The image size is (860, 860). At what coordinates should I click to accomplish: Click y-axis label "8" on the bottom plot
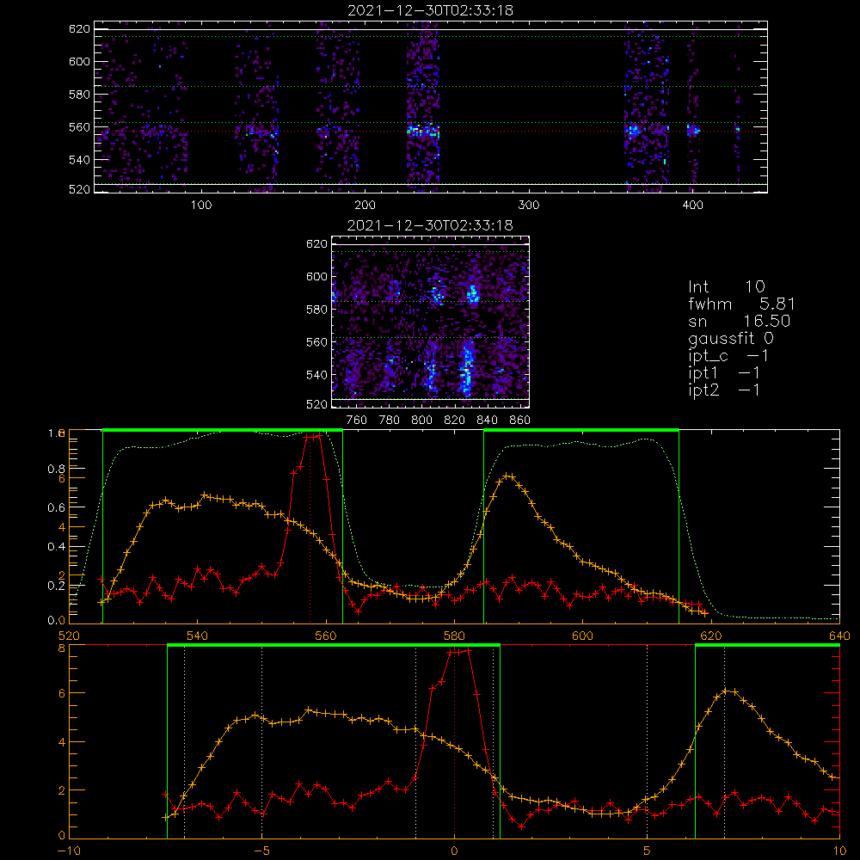61,648
